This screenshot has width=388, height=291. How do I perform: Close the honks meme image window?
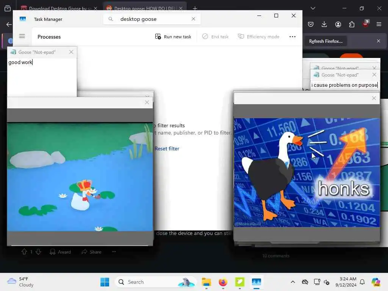[374, 98]
